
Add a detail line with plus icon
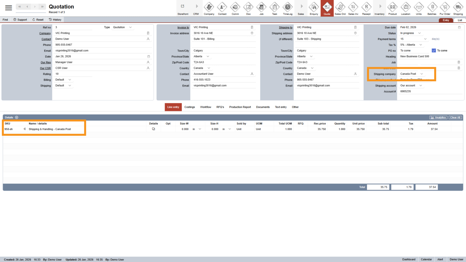click(x=17, y=118)
